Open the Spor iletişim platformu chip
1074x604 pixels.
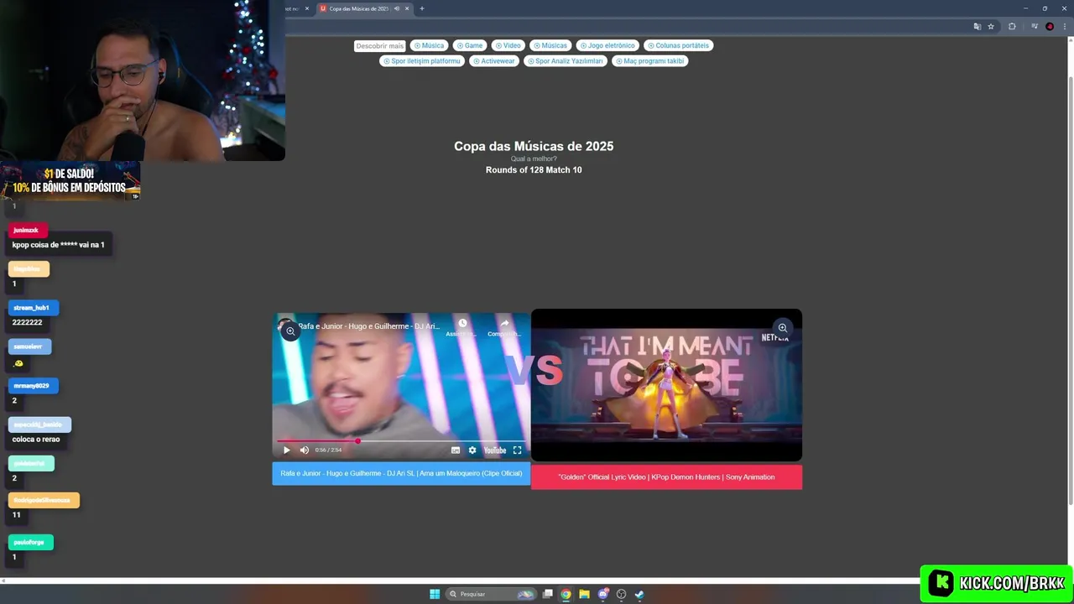[422, 60]
